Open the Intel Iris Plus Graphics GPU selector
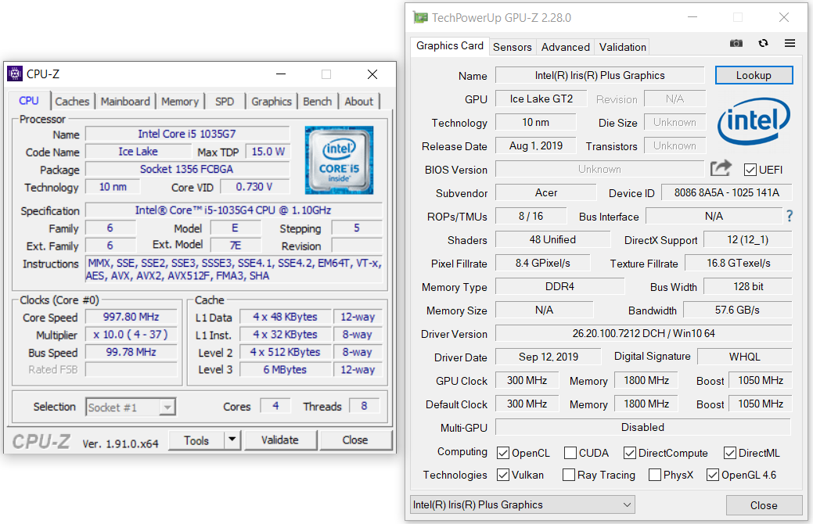This screenshot has height=524, width=813. click(x=523, y=504)
